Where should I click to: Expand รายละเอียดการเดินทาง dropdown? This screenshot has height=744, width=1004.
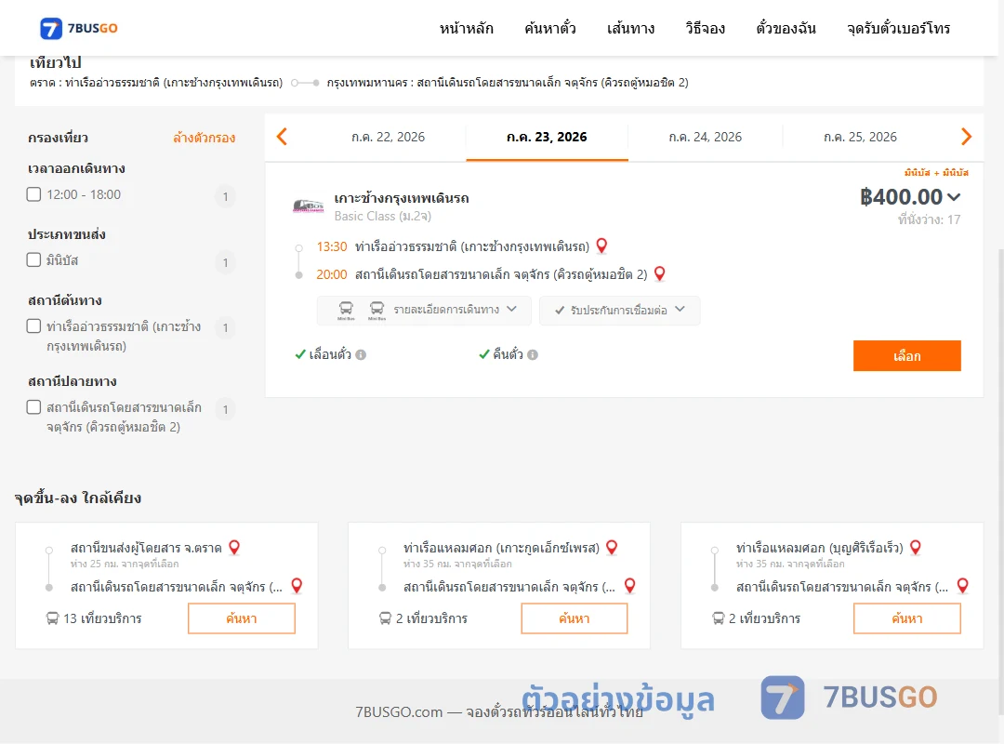pos(424,311)
